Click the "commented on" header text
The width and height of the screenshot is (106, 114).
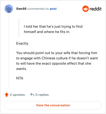pyautogui.click(x=38, y=9)
